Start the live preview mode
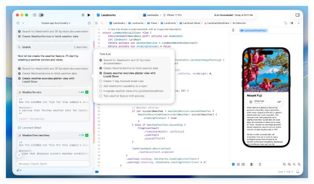Image resolution: width=314 pixels, height=184 pixels. pos(233,164)
